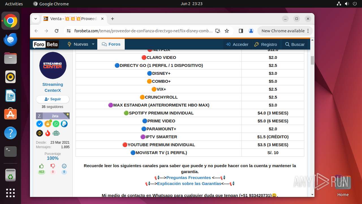
Task: Open Rhythmbox from the dock
Action: pyautogui.click(x=10, y=77)
